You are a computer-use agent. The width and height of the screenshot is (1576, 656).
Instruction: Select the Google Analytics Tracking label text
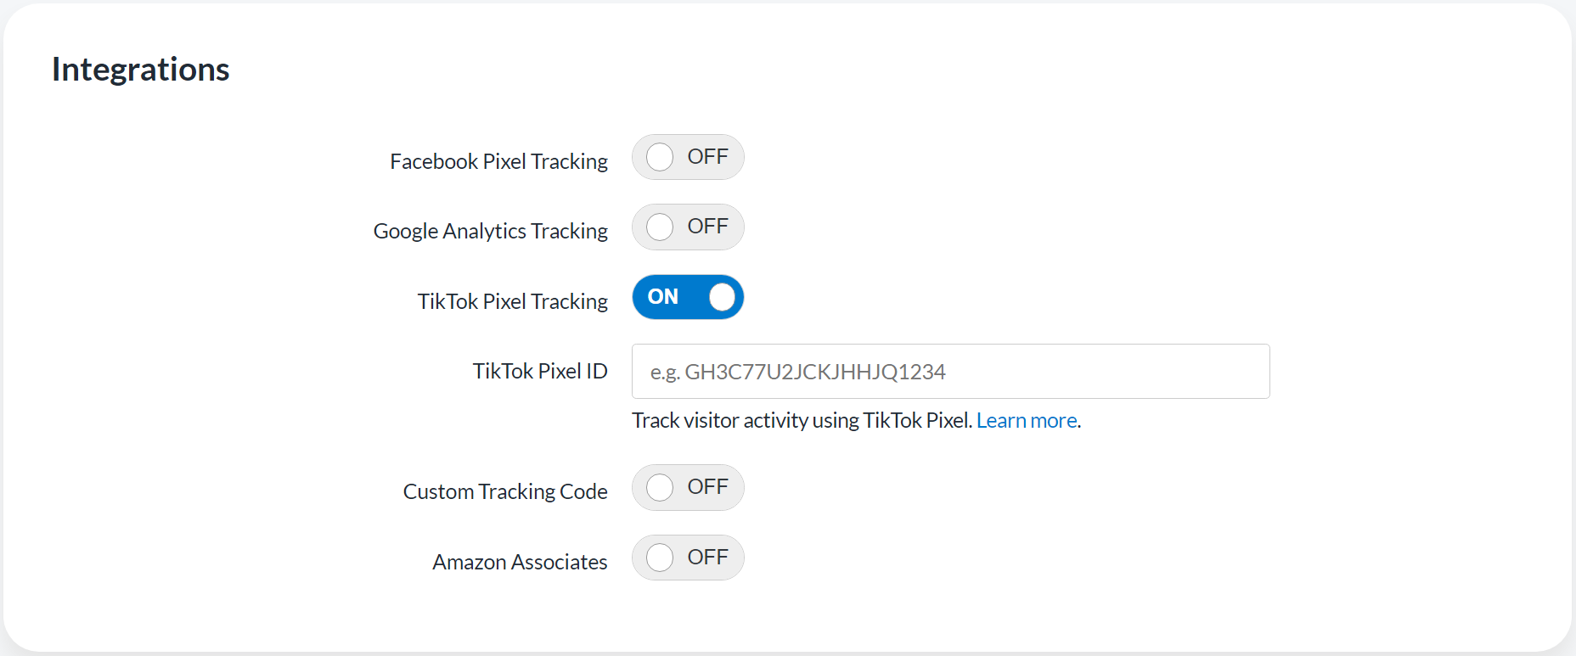coord(490,231)
